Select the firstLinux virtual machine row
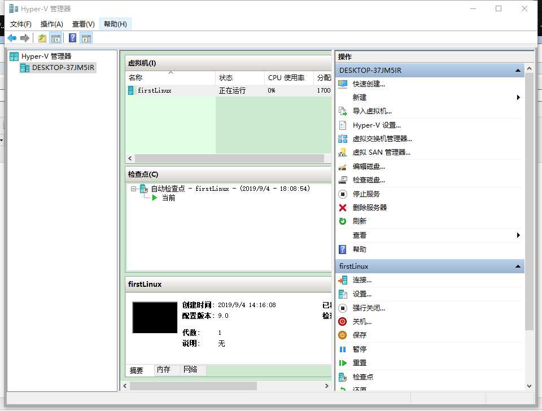 pos(229,90)
